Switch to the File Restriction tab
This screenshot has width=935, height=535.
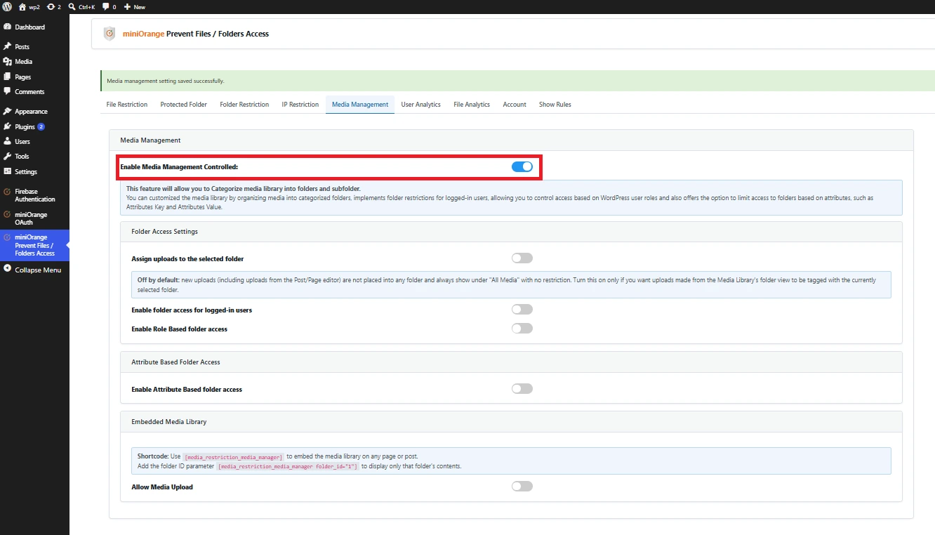127,105
